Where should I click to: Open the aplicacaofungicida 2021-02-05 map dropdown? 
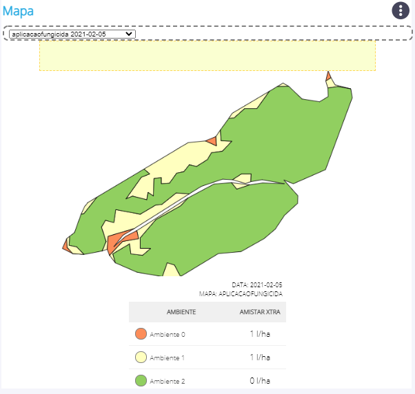click(x=72, y=34)
